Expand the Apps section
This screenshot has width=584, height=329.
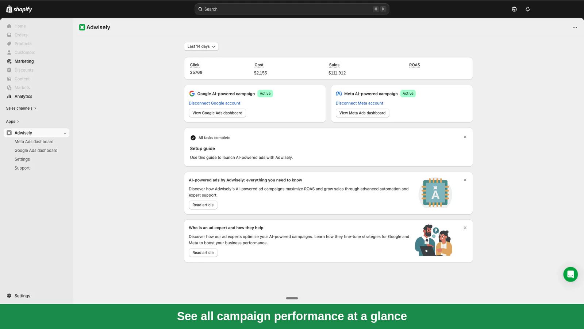(x=12, y=121)
